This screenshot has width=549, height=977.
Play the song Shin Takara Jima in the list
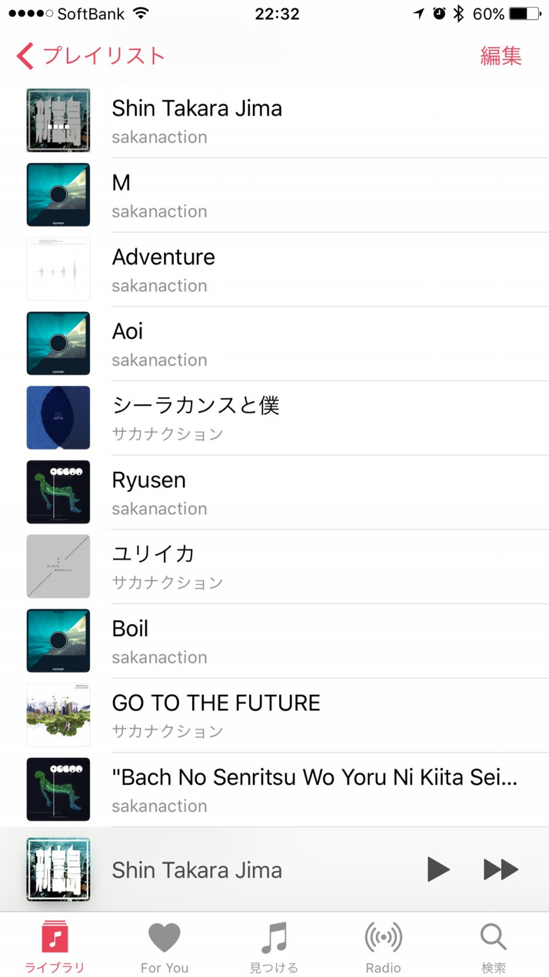[274, 121]
